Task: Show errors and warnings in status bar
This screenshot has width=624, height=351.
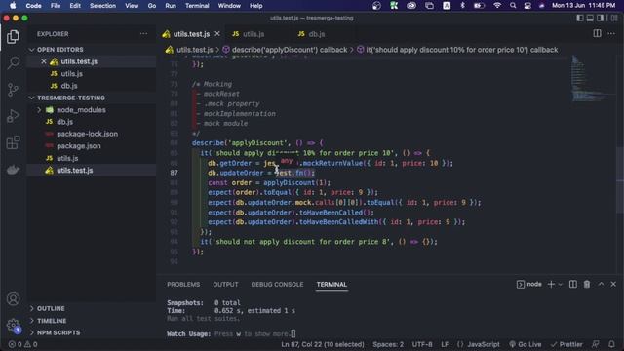Action: [22, 344]
